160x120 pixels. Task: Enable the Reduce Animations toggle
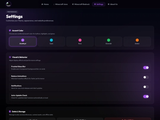146,77
